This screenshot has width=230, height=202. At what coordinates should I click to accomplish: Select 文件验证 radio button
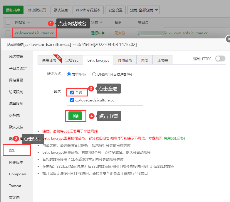69,74
